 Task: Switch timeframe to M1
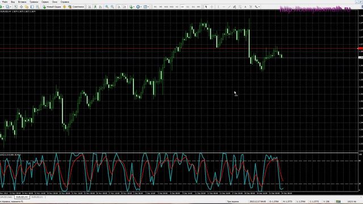(155, 7)
